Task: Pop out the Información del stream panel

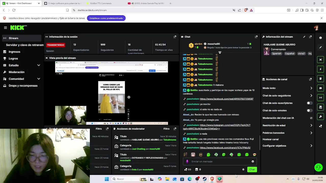Action: tap(310, 37)
